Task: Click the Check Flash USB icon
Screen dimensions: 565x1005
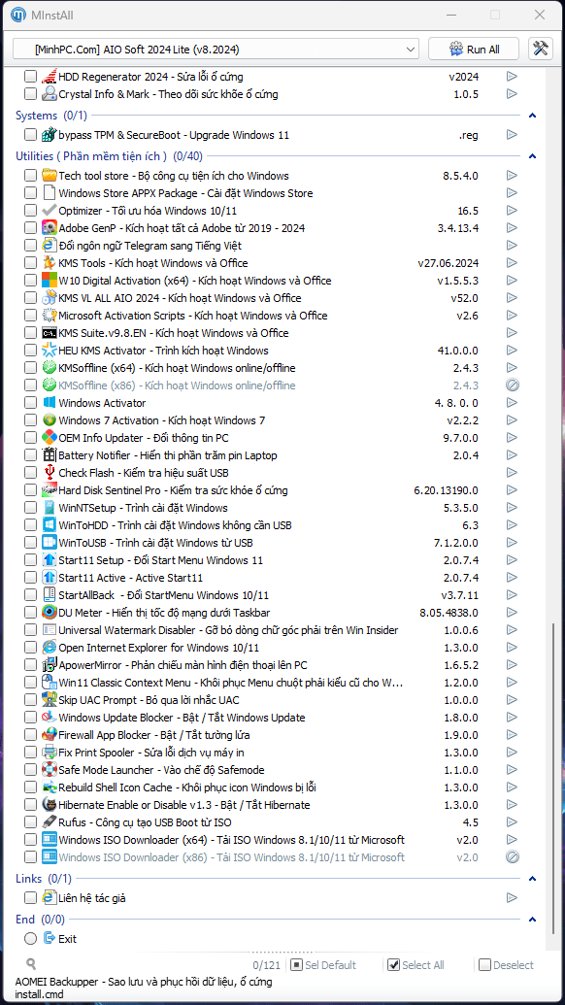Action: click(50, 472)
